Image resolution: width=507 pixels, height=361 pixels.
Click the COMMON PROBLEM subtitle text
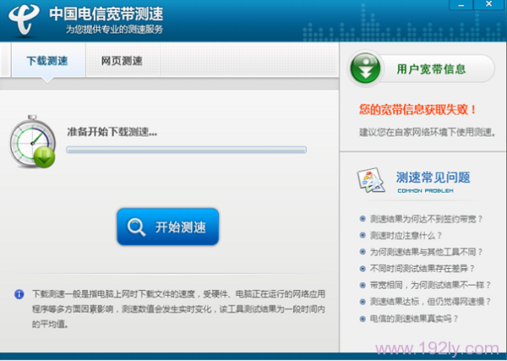coord(426,191)
